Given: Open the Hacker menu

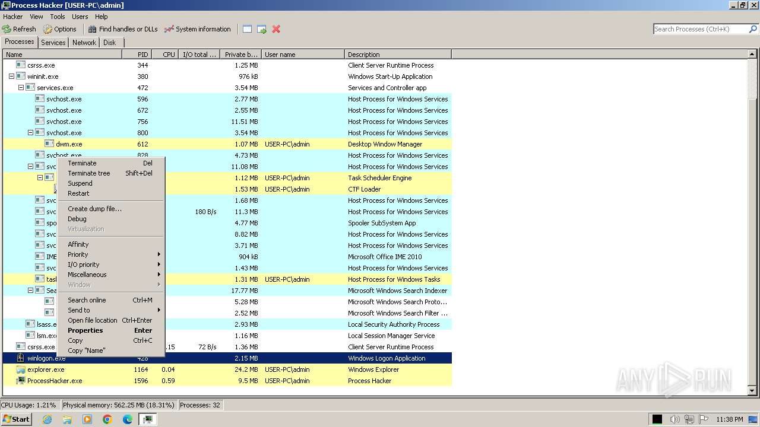Looking at the screenshot, I should coord(13,17).
